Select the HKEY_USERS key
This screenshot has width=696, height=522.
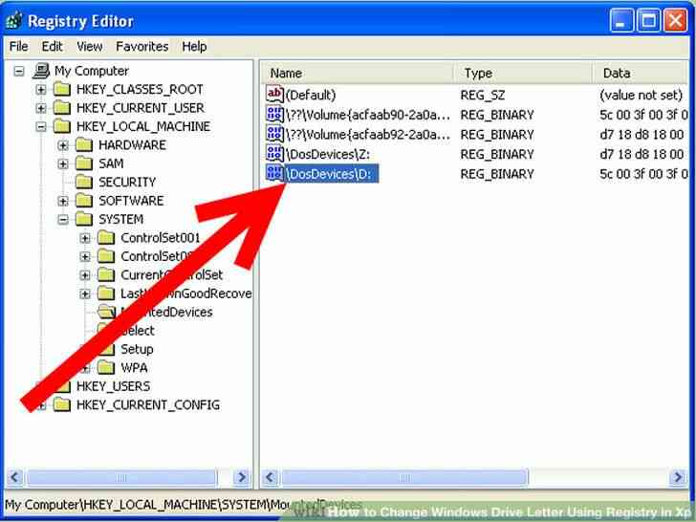click(x=113, y=386)
